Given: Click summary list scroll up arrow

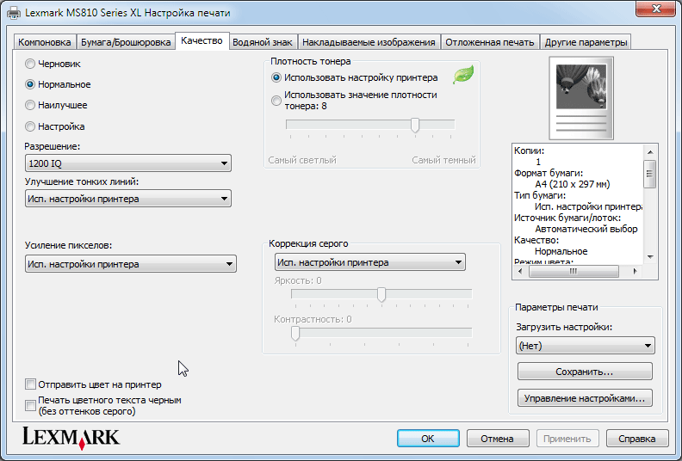Looking at the screenshot, I should tap(650, 151).
